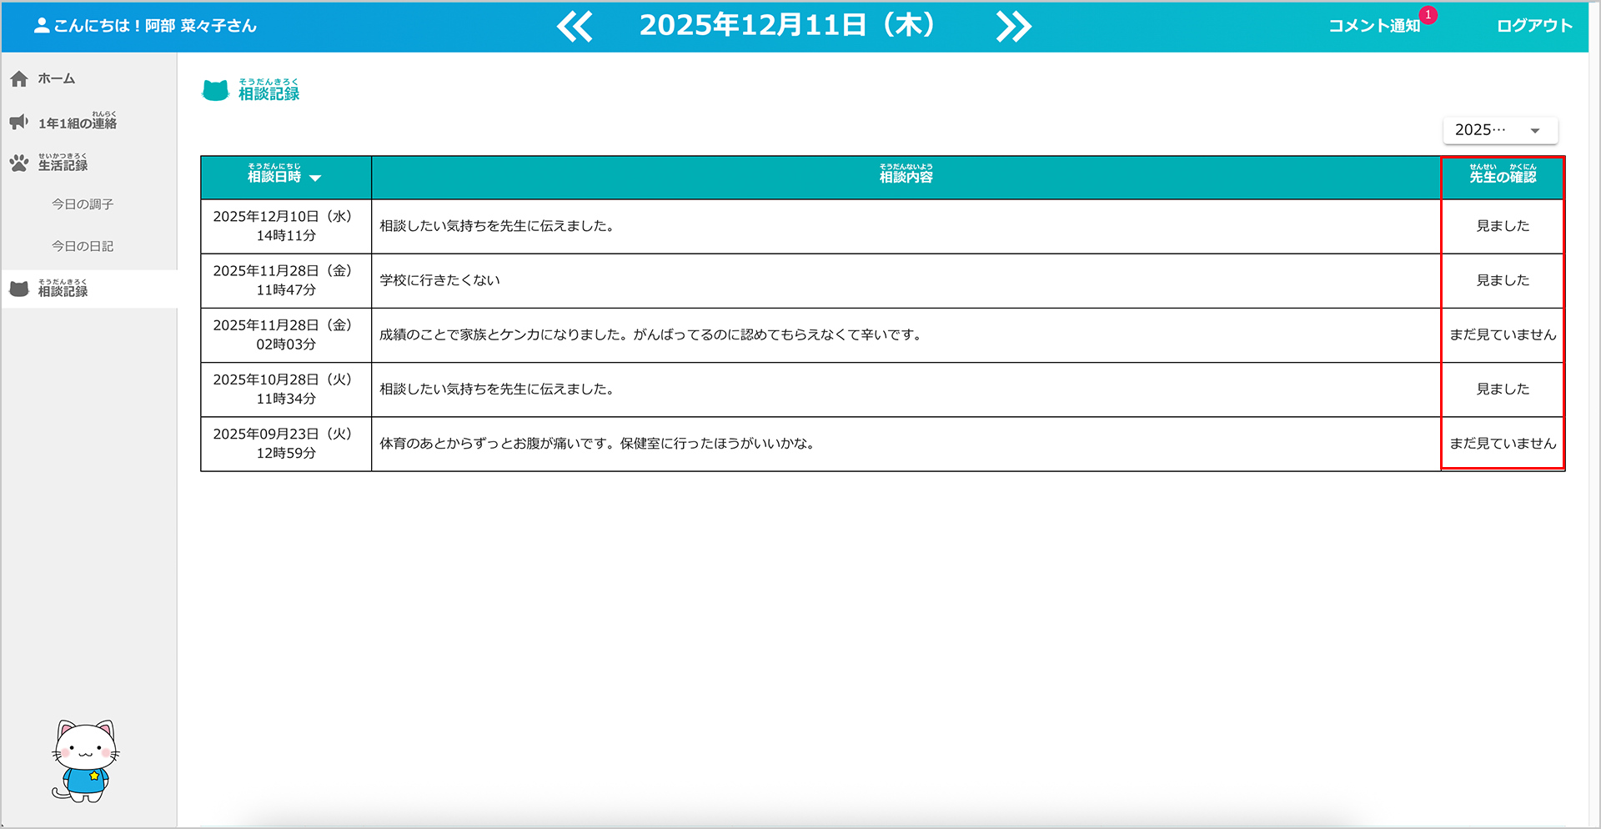Click the home icon in sidebar

(x=19, y=79)
